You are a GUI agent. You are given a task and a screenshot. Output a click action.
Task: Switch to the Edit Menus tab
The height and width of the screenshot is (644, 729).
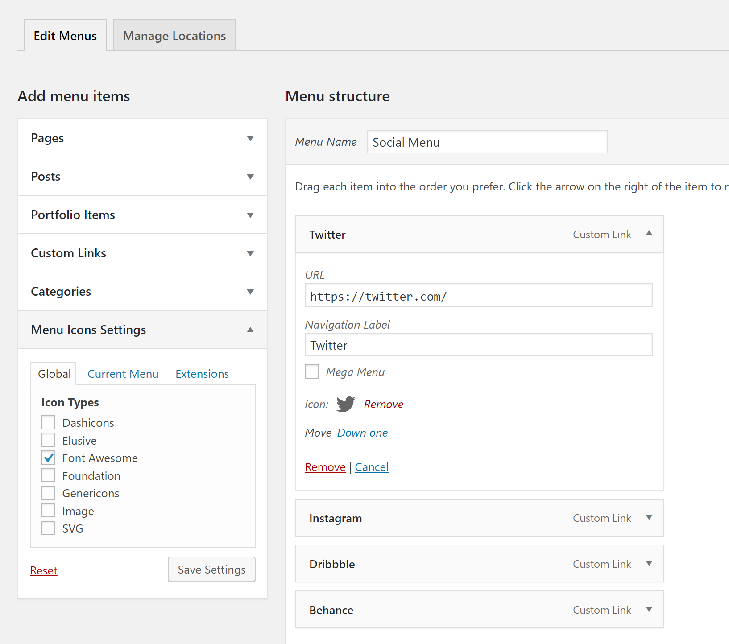[65, 36]
